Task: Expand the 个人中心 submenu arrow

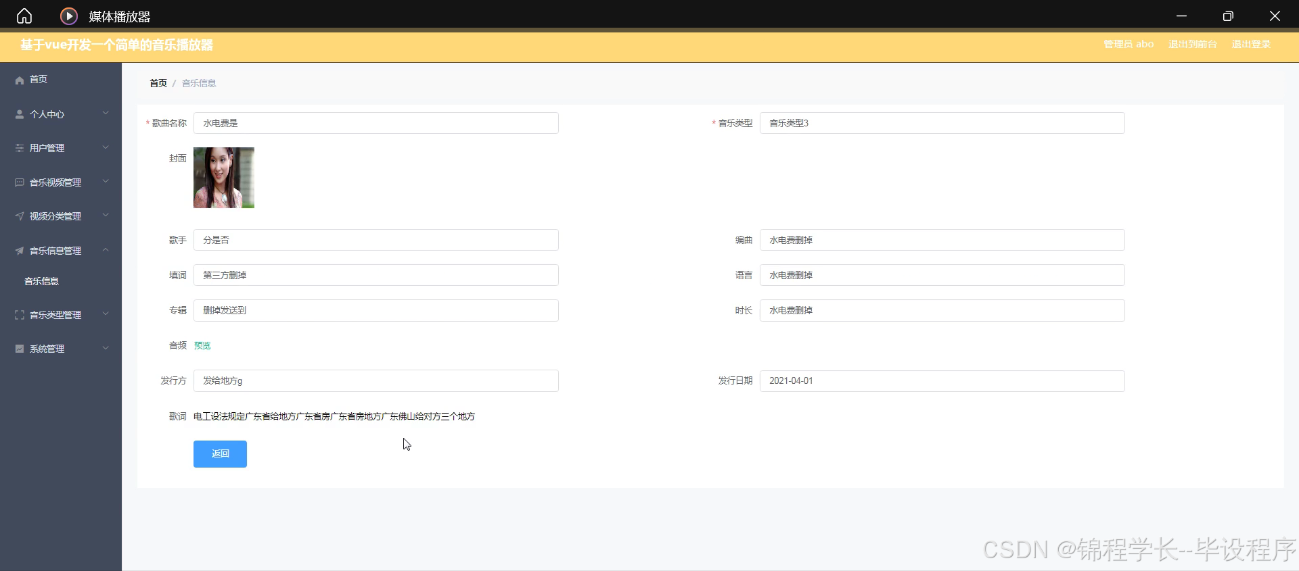Action: tap(106, 114)
